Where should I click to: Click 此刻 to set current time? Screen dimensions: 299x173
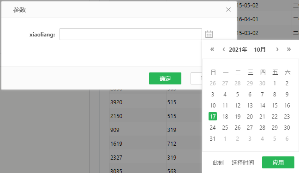pyautogui.click(x=218, y=163)
